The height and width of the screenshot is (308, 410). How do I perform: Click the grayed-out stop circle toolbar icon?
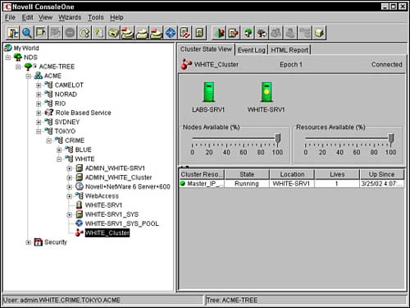pyautogui.click(x=70, y=33)
